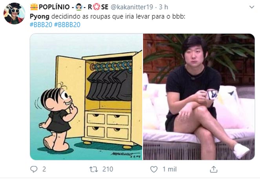Click the 210 retweet count

pos(108,169)
